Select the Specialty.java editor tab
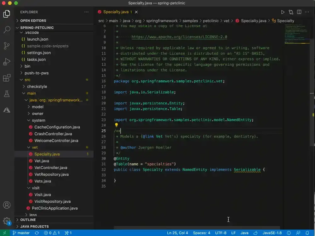The image size is (315, 236). tap(116, 12)
